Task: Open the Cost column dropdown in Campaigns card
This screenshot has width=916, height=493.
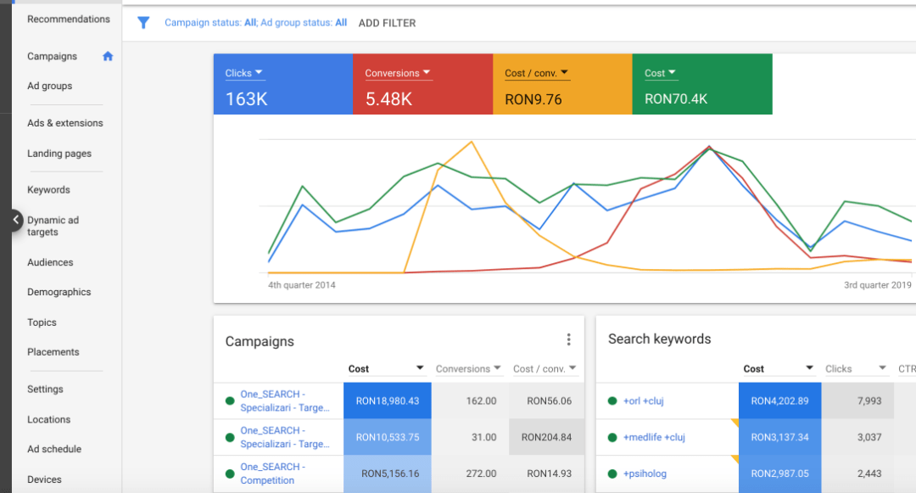Action: click(x=419, y=368)
